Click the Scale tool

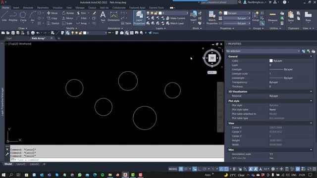click(67, 23)
